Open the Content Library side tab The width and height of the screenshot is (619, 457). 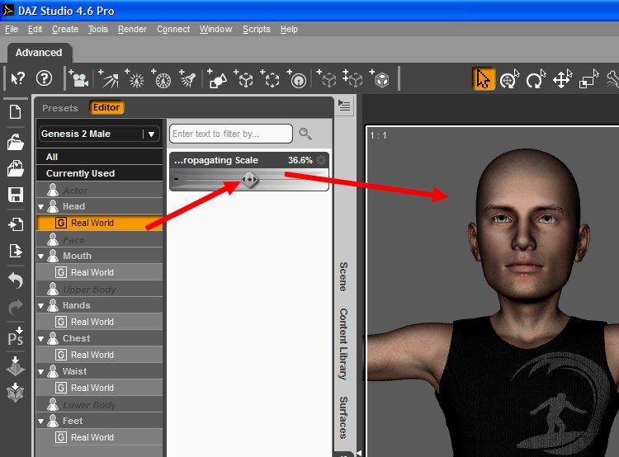[343, 344]
